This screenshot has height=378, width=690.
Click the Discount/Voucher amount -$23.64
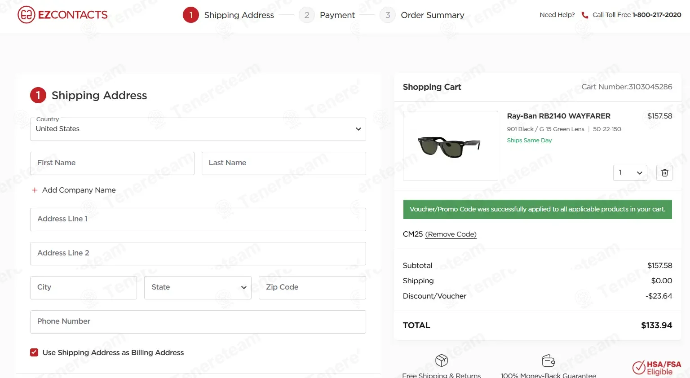(659, 296)
